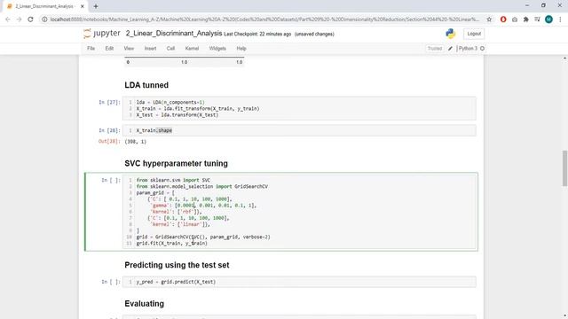The image size is (568, 319).
Task: Open the browser three-dot menu
Action: 560,19
